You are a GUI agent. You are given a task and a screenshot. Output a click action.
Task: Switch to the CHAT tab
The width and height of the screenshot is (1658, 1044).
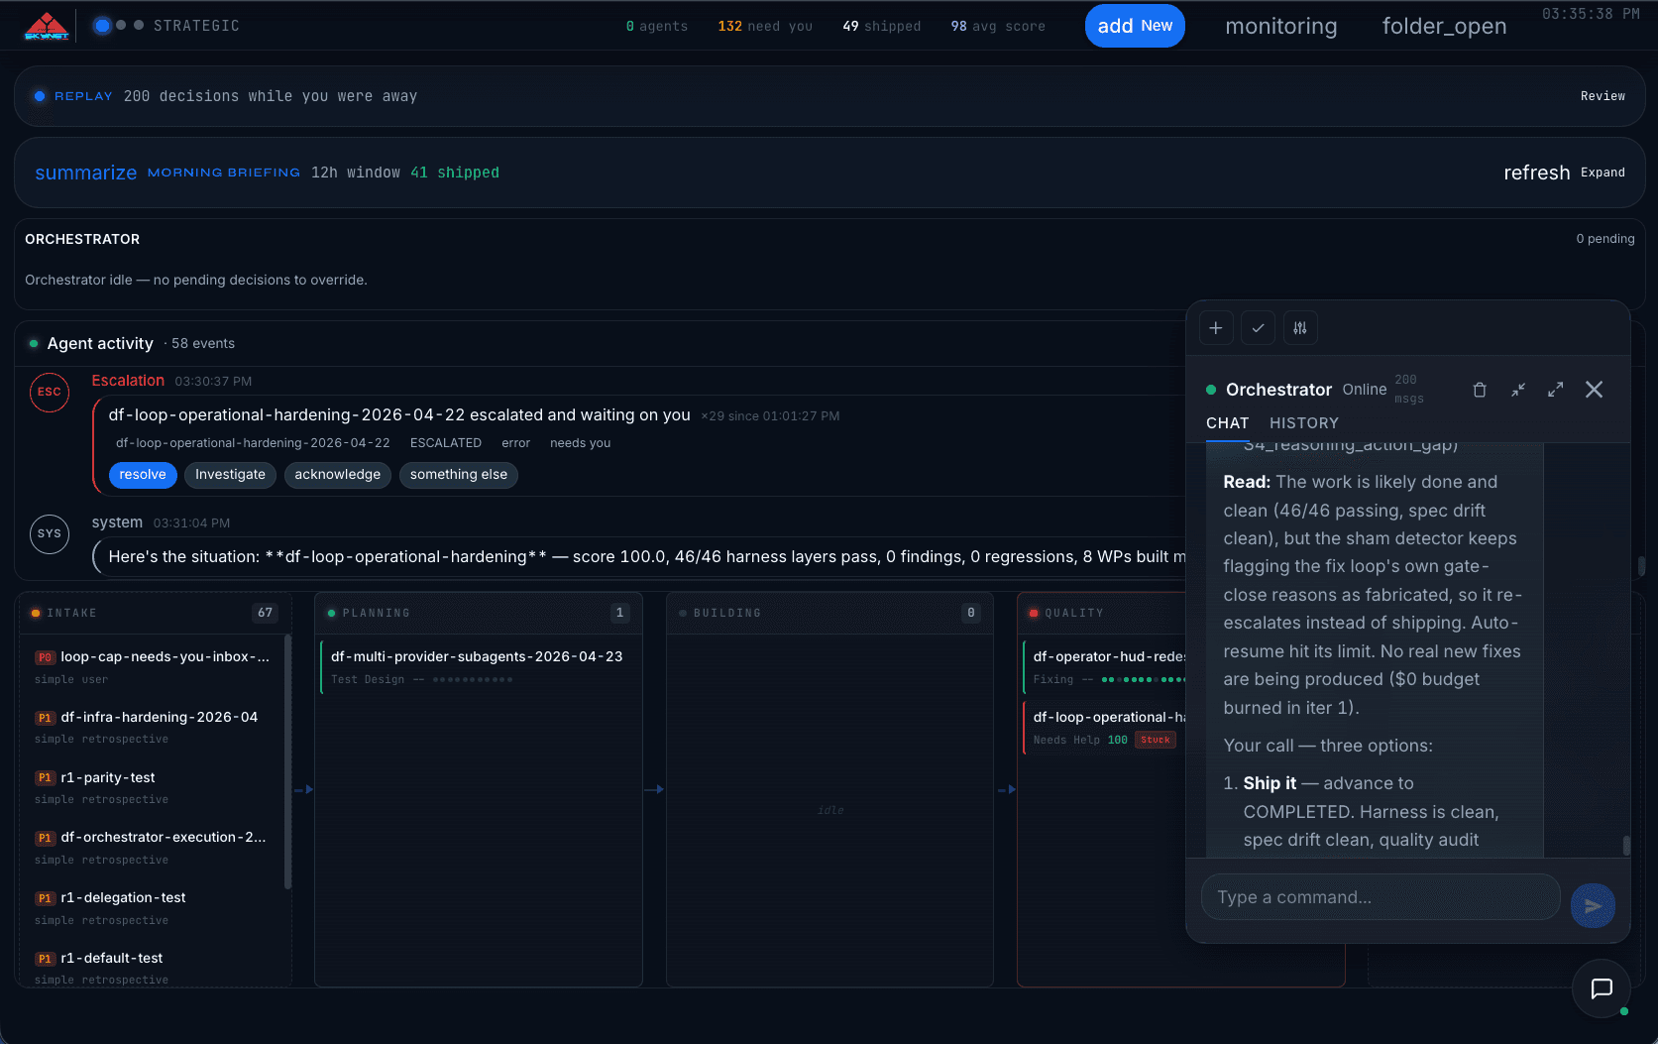pyautogui.click(x=1227, y=423)
